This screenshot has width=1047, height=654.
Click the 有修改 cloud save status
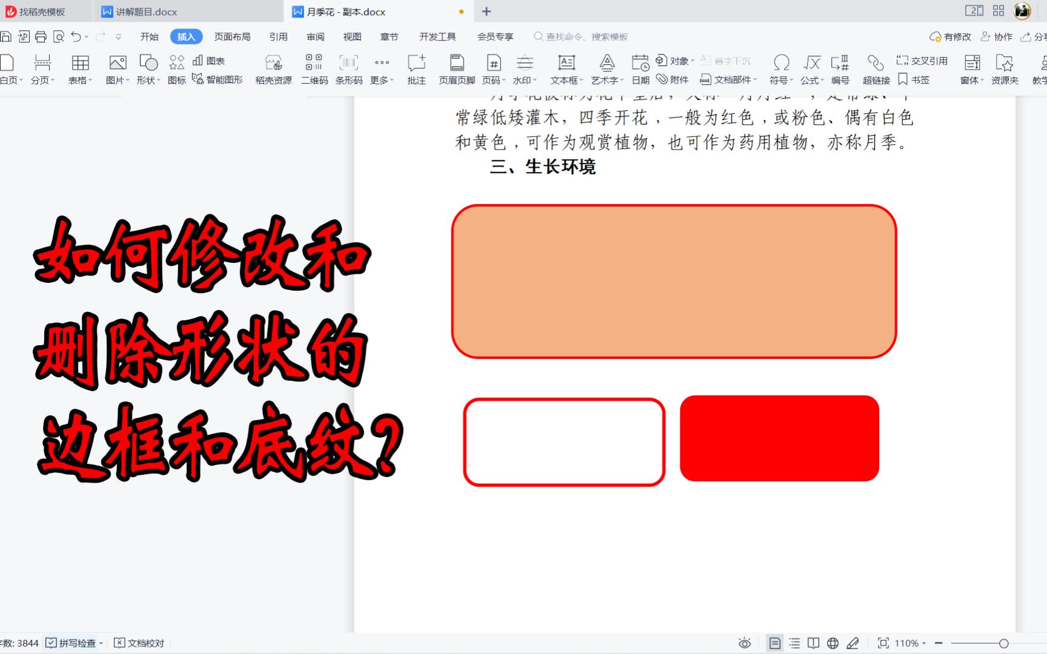tap(950, 37)
